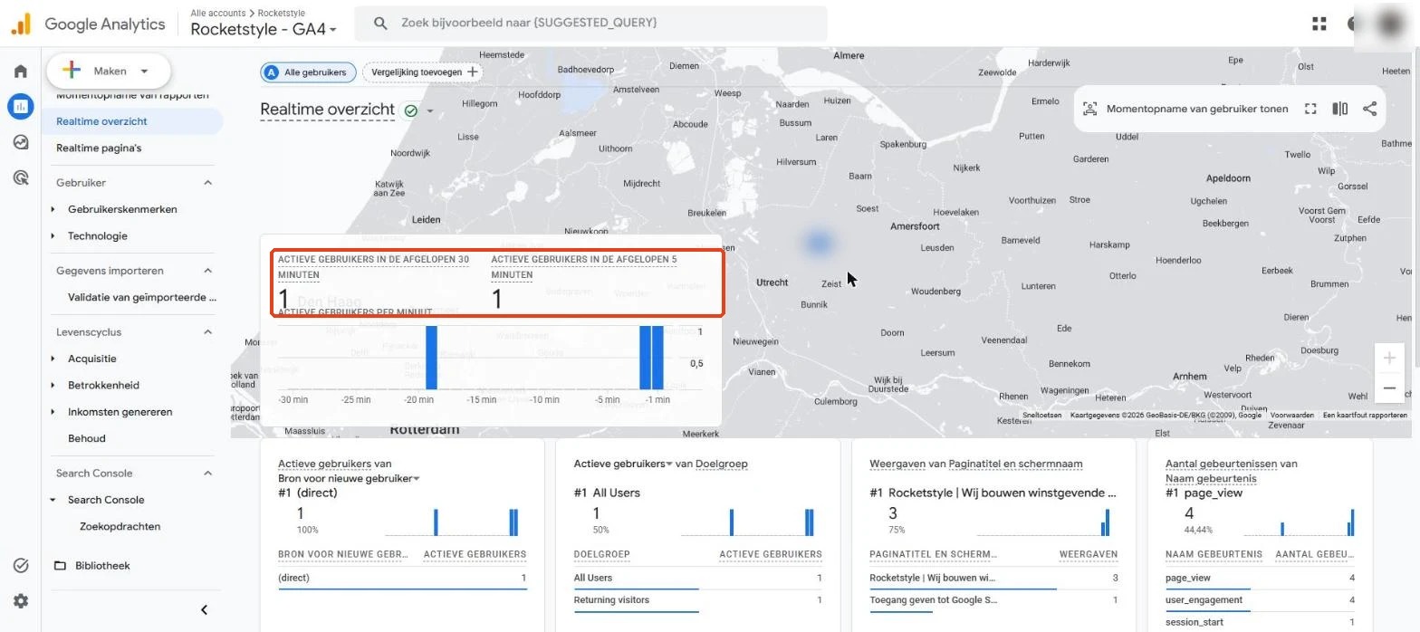Click the All Users row in Doelgroep table
The height and width of the screenshot is (632, 1420).
click(697, 578)
